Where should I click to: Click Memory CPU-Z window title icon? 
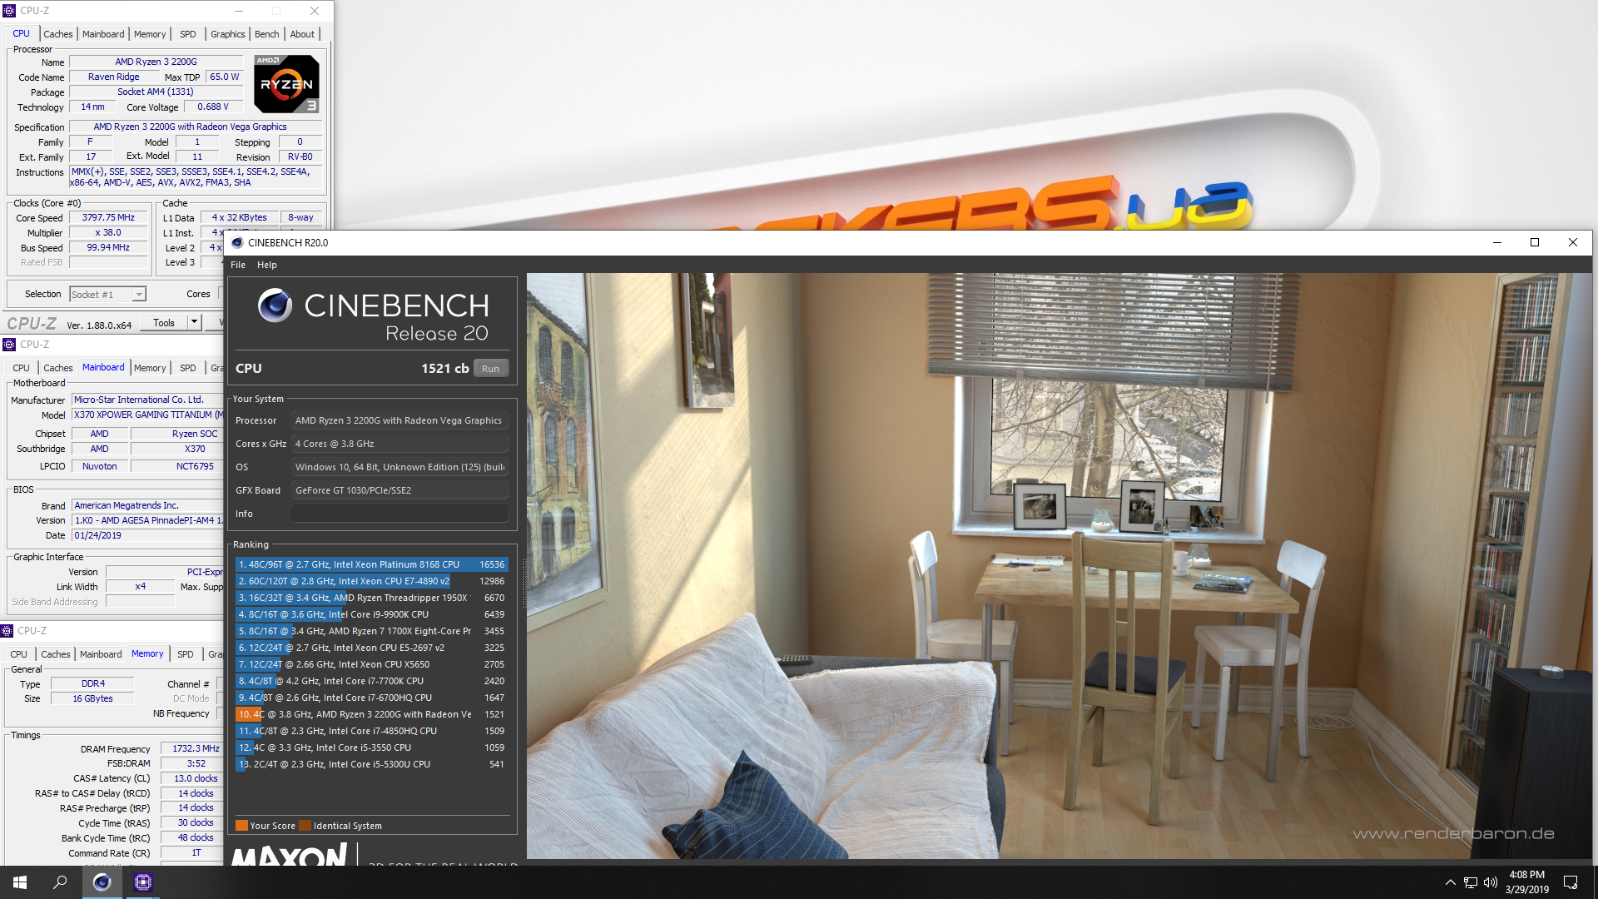click(x=7, y=631)
